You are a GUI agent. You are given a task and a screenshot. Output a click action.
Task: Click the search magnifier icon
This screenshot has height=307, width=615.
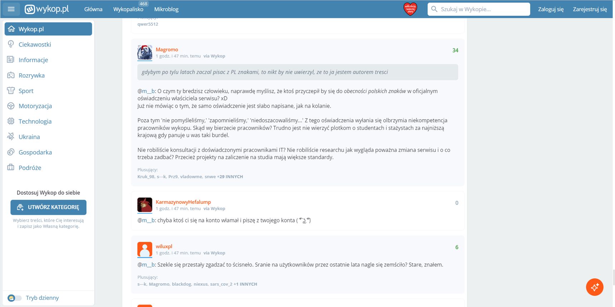click(x=434, y=9)
